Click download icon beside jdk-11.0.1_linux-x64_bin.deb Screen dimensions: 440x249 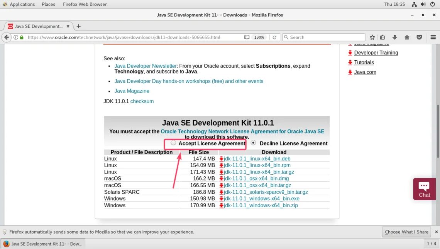[222, 159]
